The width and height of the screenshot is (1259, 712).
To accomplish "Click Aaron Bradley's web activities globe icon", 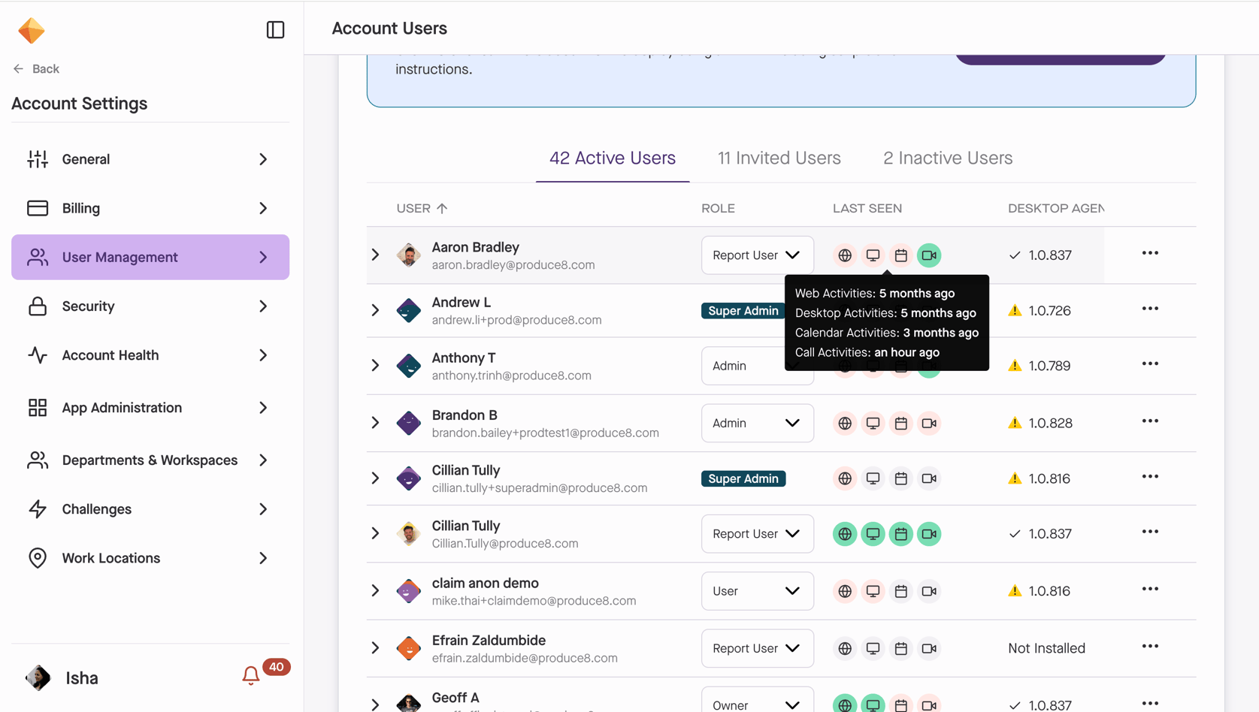I will point(844,255).
